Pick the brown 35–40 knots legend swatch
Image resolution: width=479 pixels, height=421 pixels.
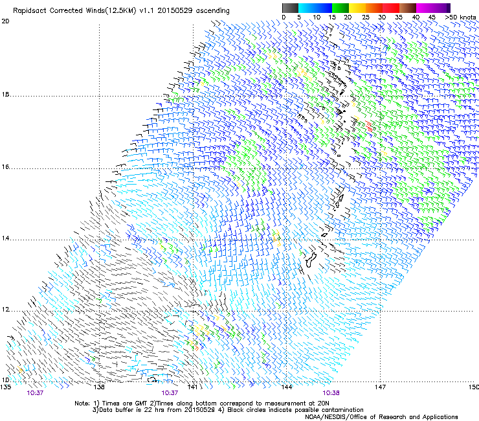pos(408,8)
